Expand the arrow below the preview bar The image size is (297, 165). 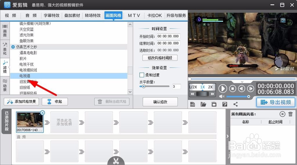[242, 82]
